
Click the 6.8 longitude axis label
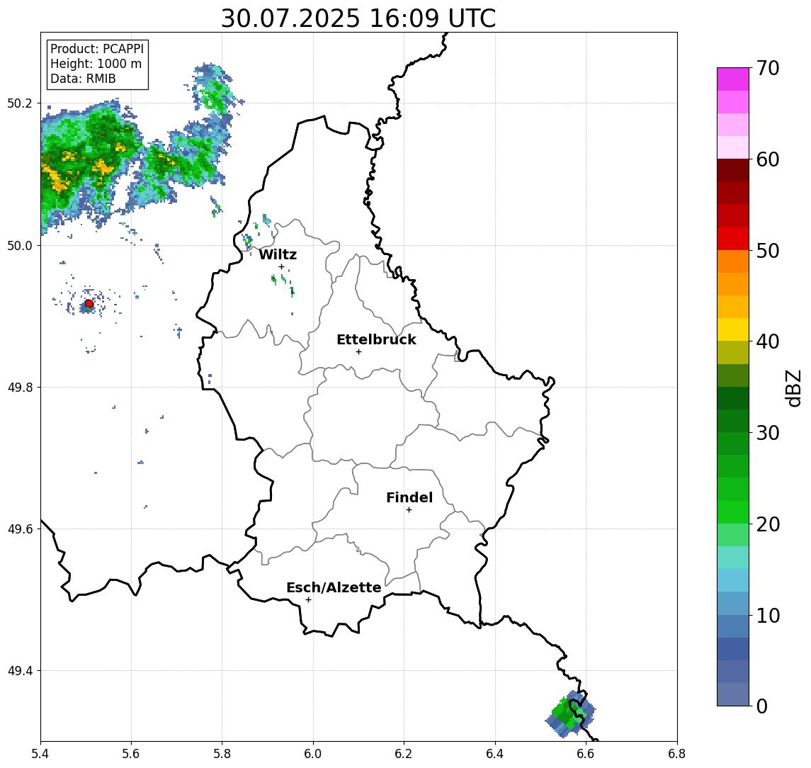pyautogui.click(x=677, y=754)
